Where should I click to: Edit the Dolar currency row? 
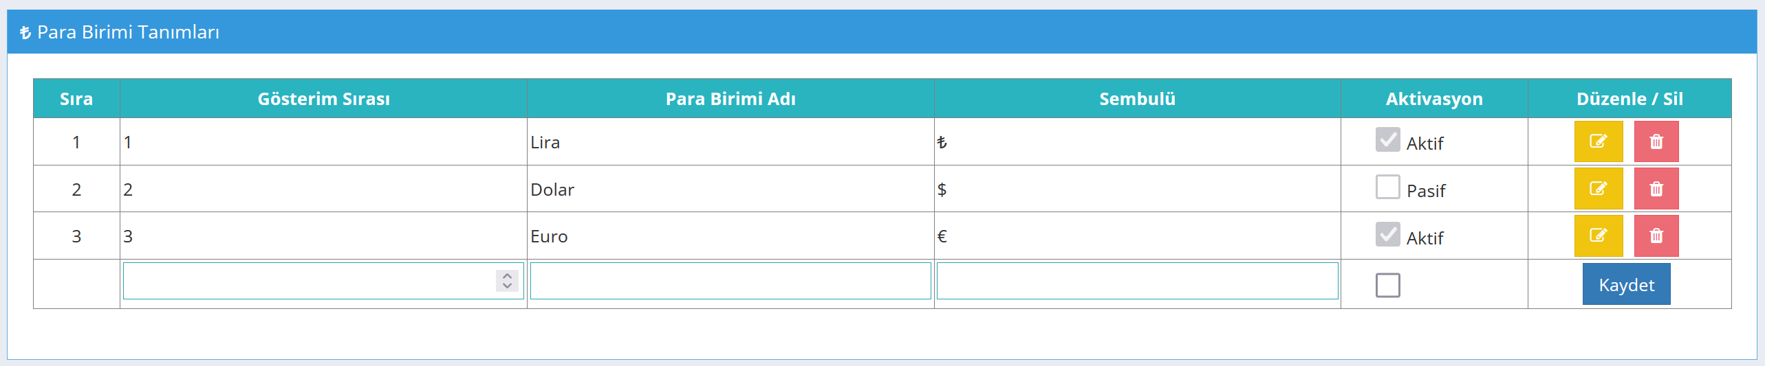pos(1598,188)
